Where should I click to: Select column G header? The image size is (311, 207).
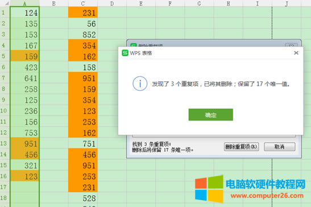(199, 3)
